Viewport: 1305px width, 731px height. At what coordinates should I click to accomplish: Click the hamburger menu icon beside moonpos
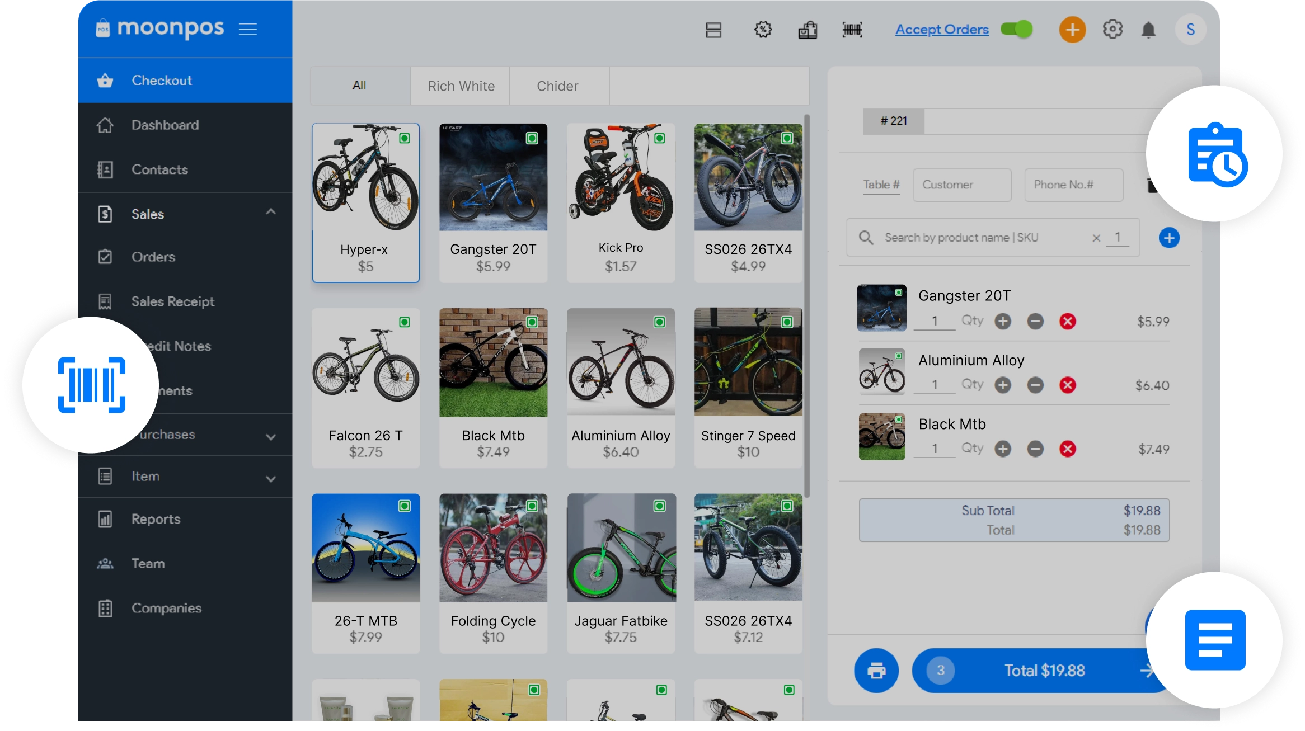point(248,29)
